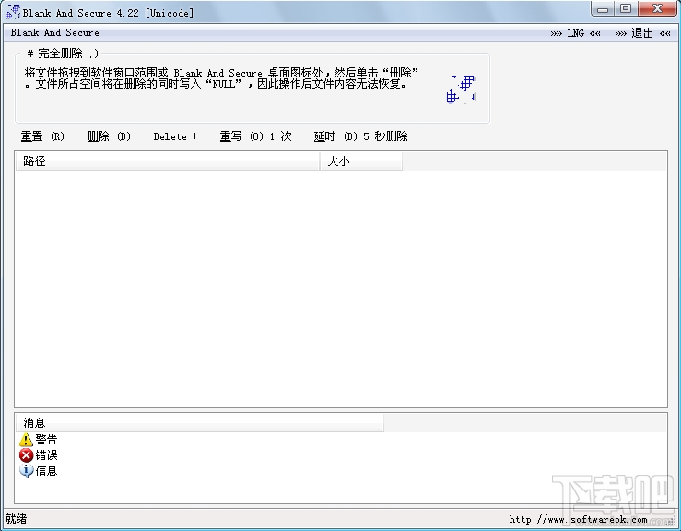Click the yellow warning triangle icon
Viewport: 681px width, 531px height.
[x=26, y=440]
